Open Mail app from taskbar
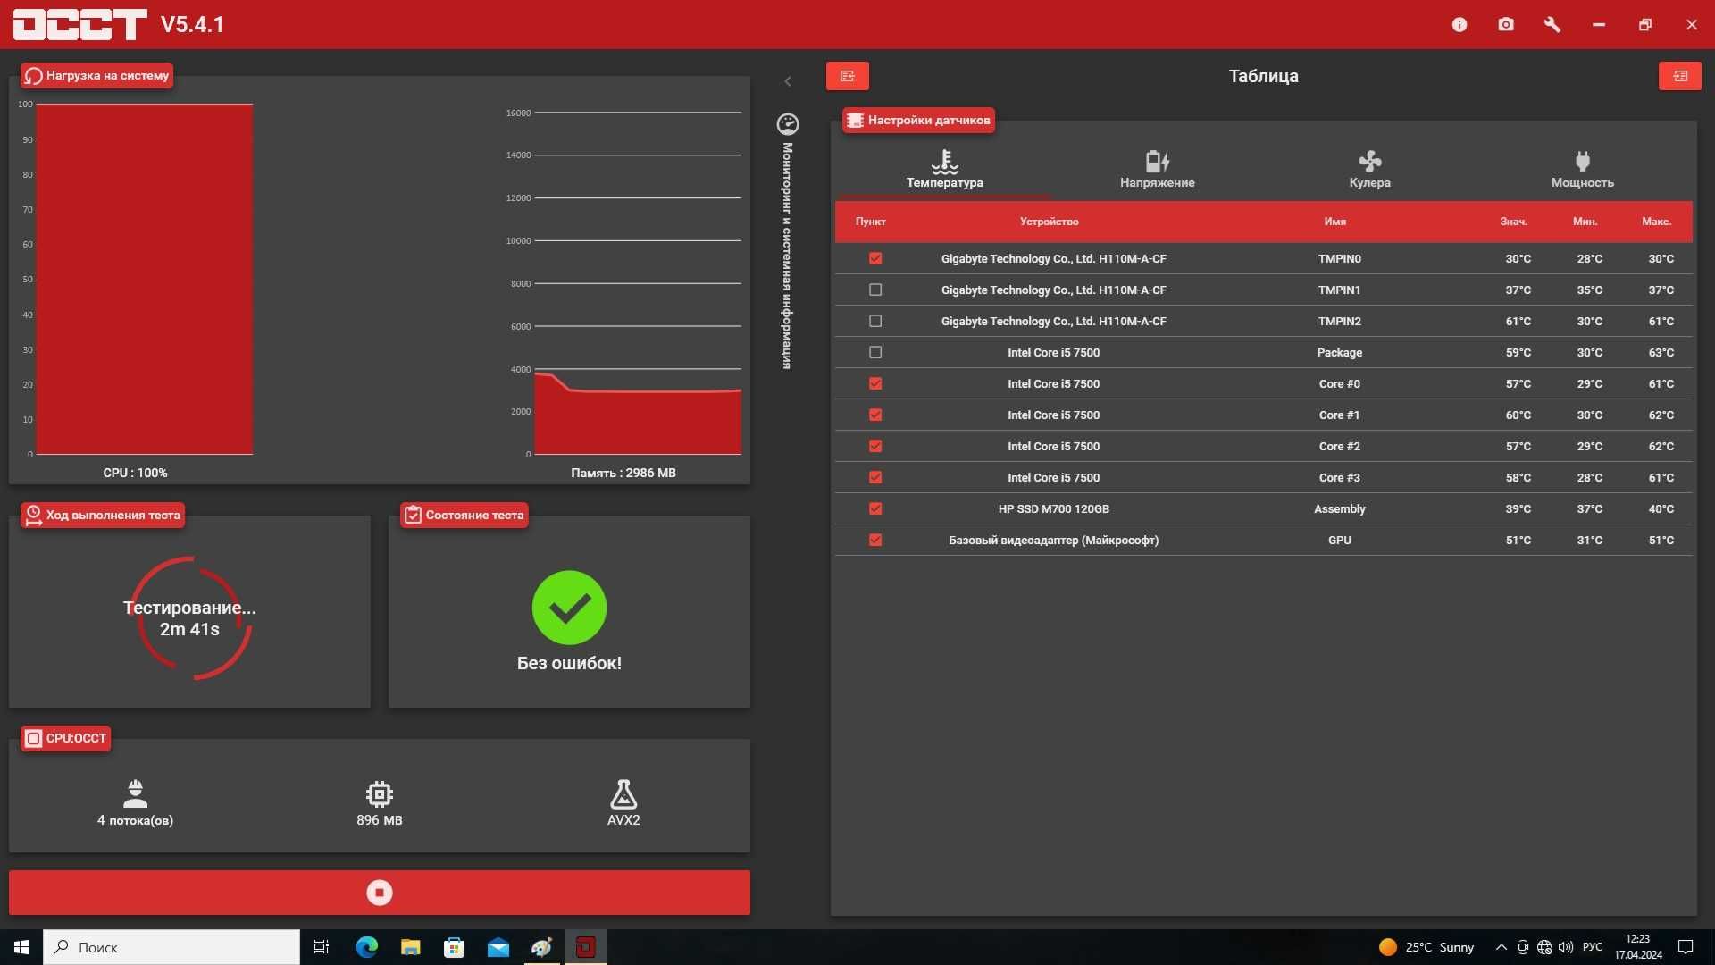The width and height of the screenshot is (1715, 965). click(498, 947)
